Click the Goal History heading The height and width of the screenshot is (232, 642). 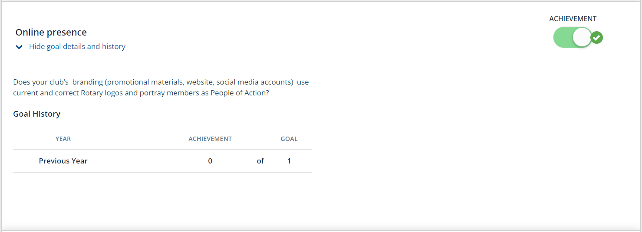[37, 114]
